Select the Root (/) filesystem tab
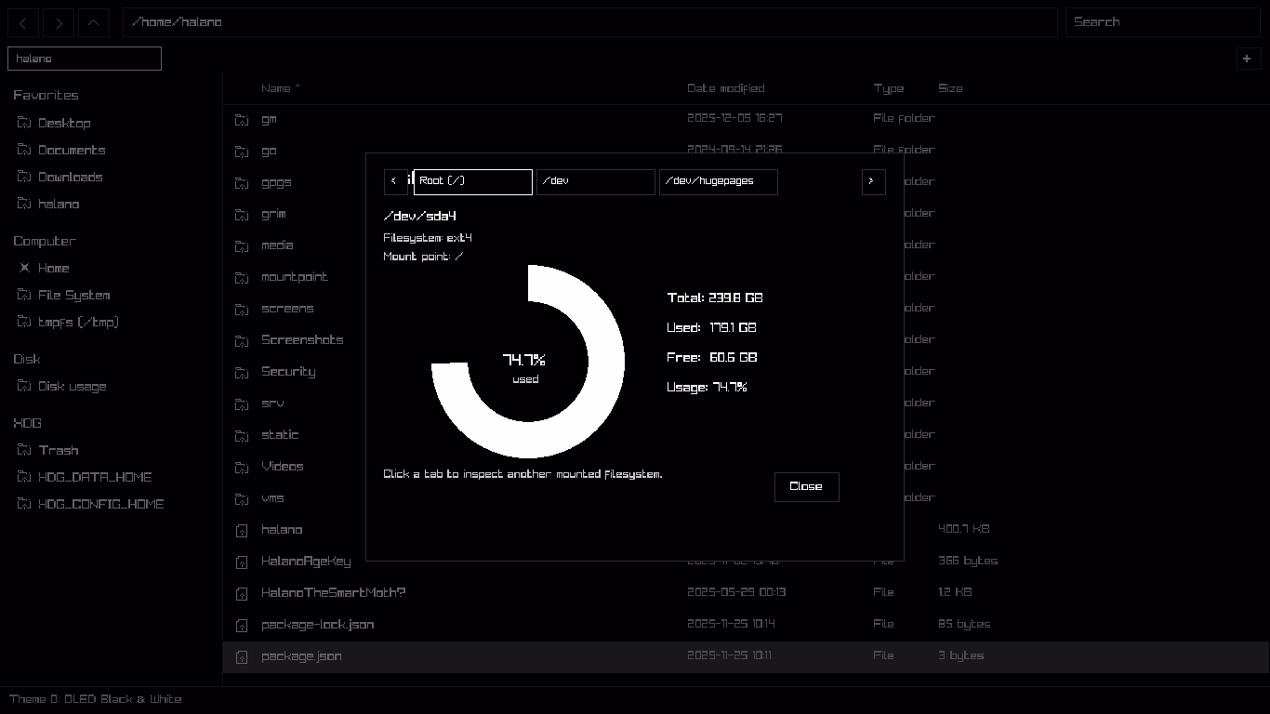 473,181
